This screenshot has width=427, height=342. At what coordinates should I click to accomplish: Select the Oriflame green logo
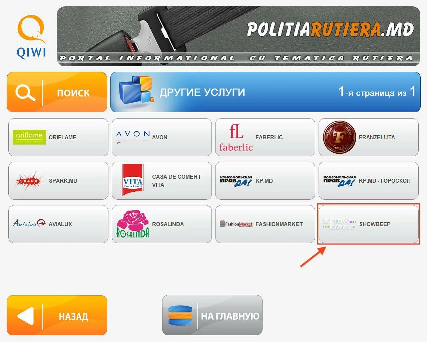click(29, 137)
